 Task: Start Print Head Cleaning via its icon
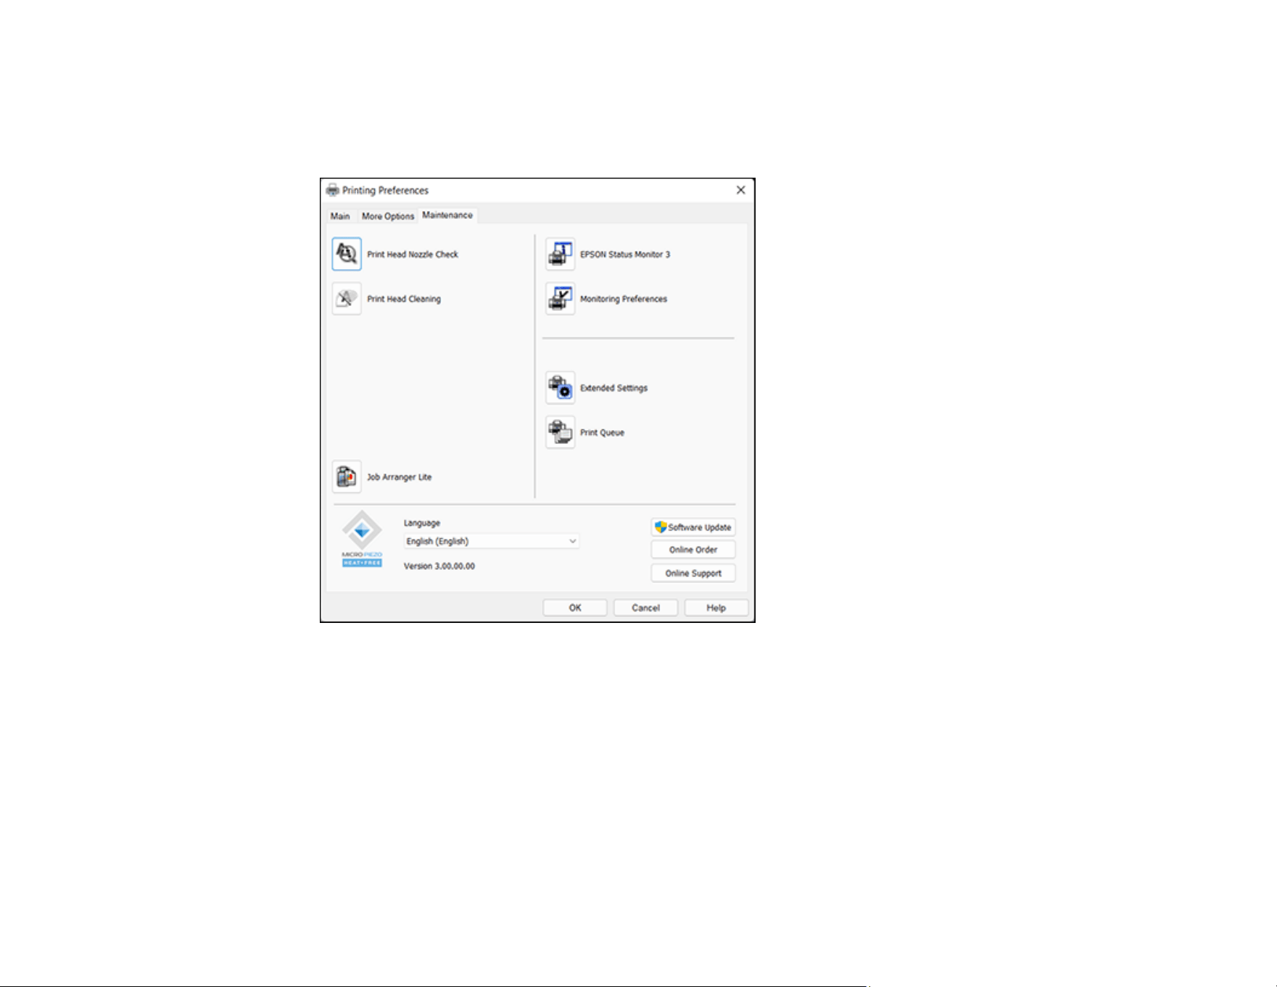pyautogui.click(x=347, y=299)
